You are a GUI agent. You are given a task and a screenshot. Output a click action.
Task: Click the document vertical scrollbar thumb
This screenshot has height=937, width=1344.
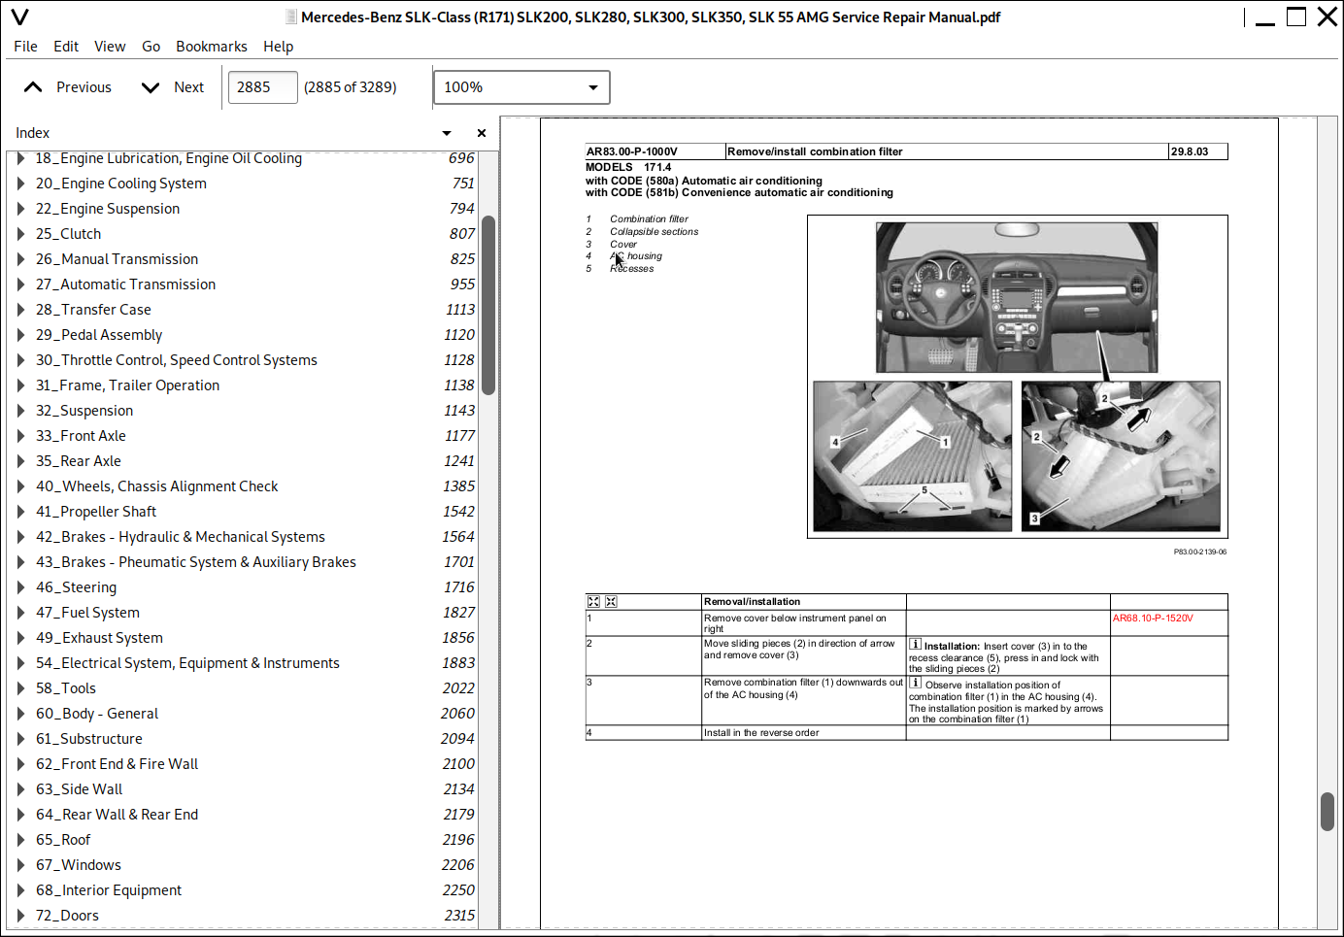point(1327,812)
